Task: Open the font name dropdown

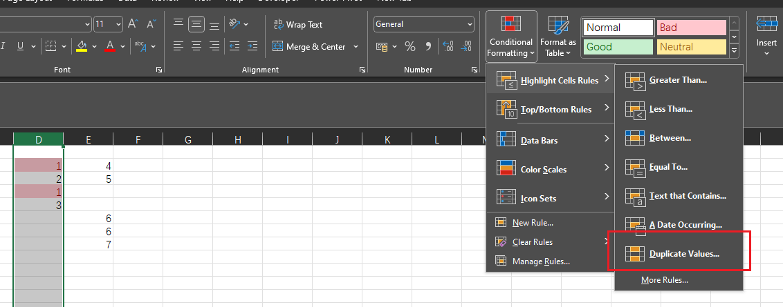Action: pos(88,24)
